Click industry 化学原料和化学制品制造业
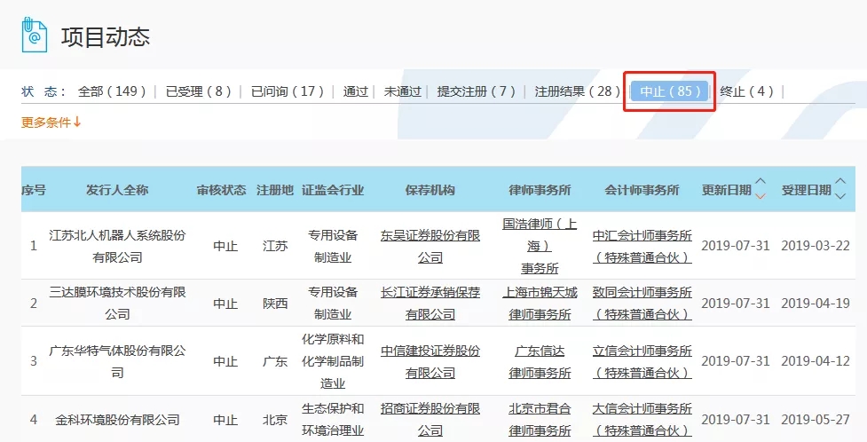This screenshot has width=867, height=442. click(x=333, y=361)
